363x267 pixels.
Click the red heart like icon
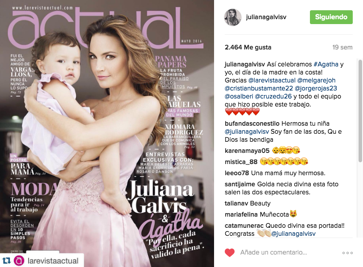230,252
